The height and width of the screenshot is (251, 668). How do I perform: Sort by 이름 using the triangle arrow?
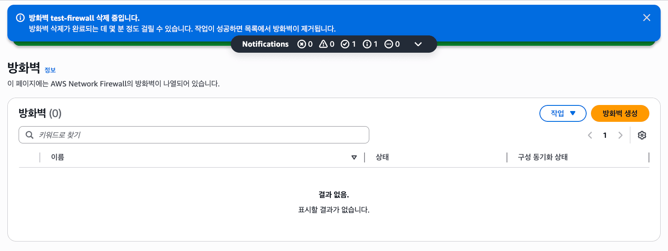tap(354, 158)
